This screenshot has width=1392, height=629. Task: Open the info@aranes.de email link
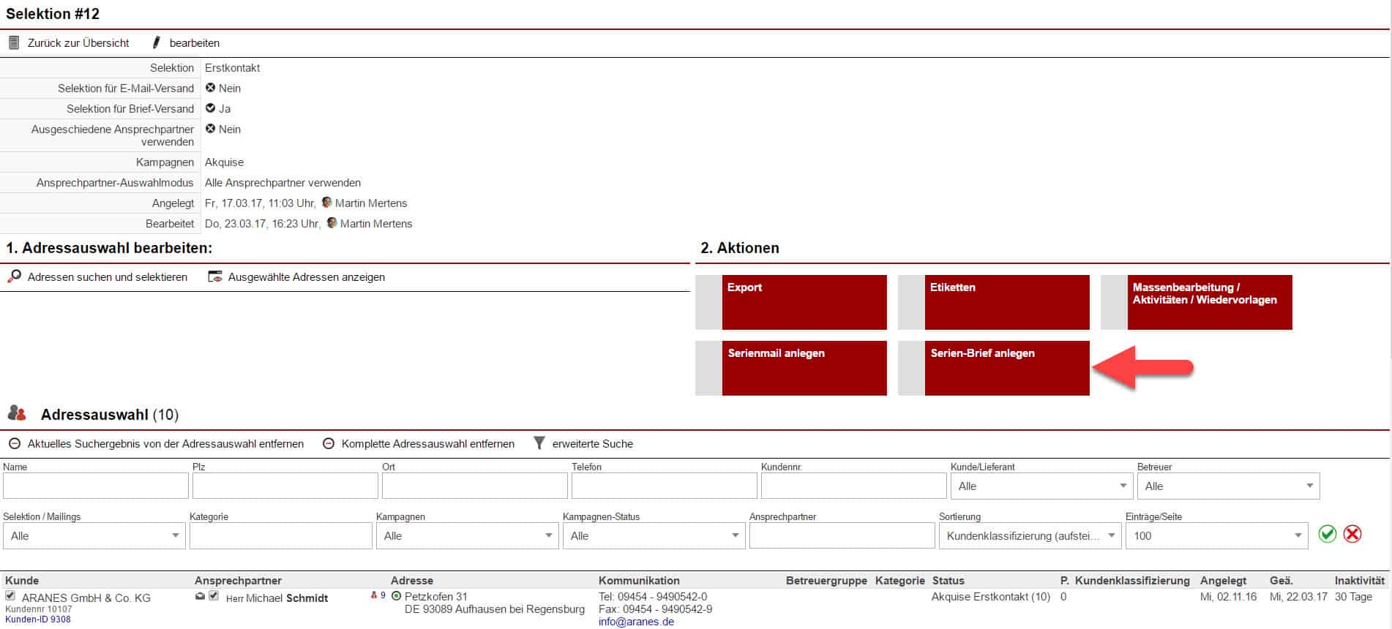[x=636, y=622]
